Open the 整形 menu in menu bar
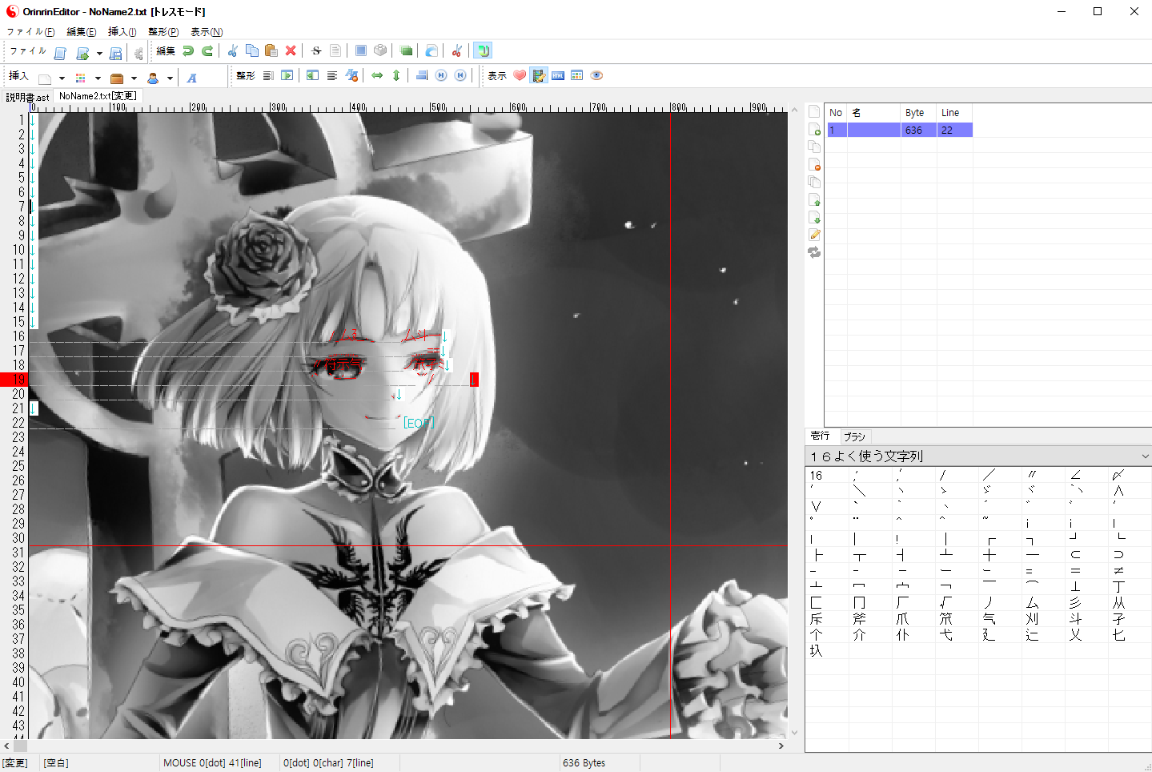The width and height of the screenshot is (1152, 772). pyautogui.click(x=163, y=32)
